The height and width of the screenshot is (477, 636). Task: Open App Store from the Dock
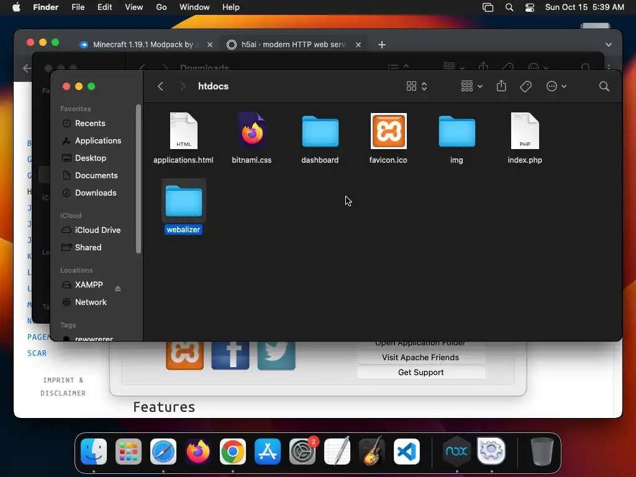coord(267,452)
